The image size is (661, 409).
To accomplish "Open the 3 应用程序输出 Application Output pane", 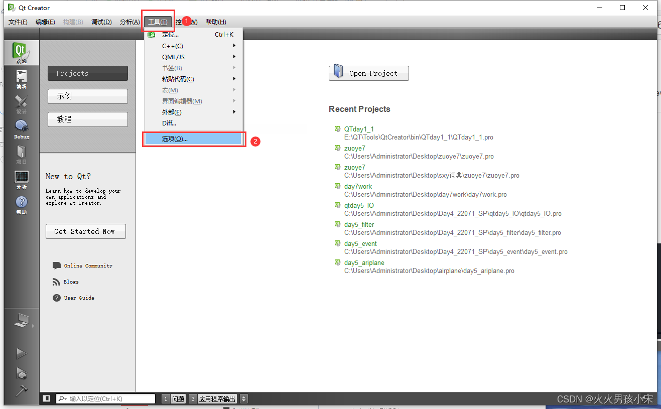I will pos(213,399).
